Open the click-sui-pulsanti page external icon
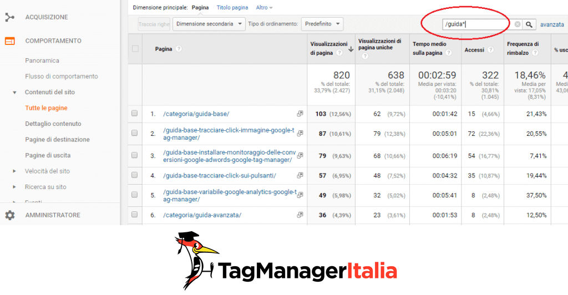Screen dimensions: 568x295 (300, 175)
